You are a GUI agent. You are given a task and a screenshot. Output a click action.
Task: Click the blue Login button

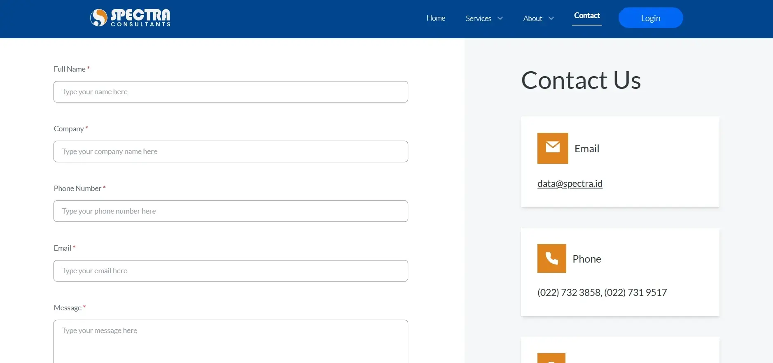point(651,18)
